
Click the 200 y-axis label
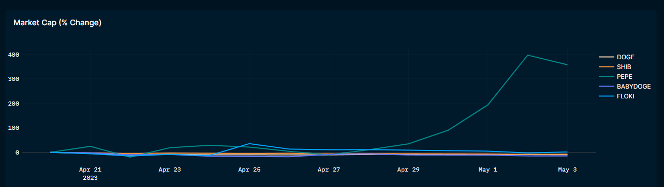point(13,104)
